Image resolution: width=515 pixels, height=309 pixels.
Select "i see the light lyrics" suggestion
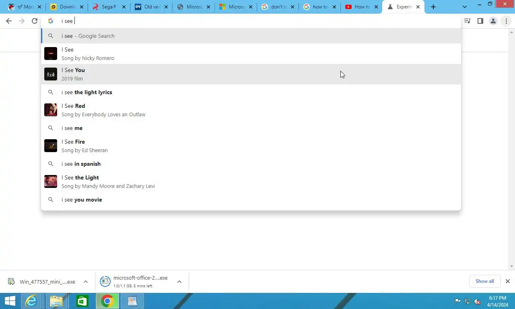coord(251,92)
